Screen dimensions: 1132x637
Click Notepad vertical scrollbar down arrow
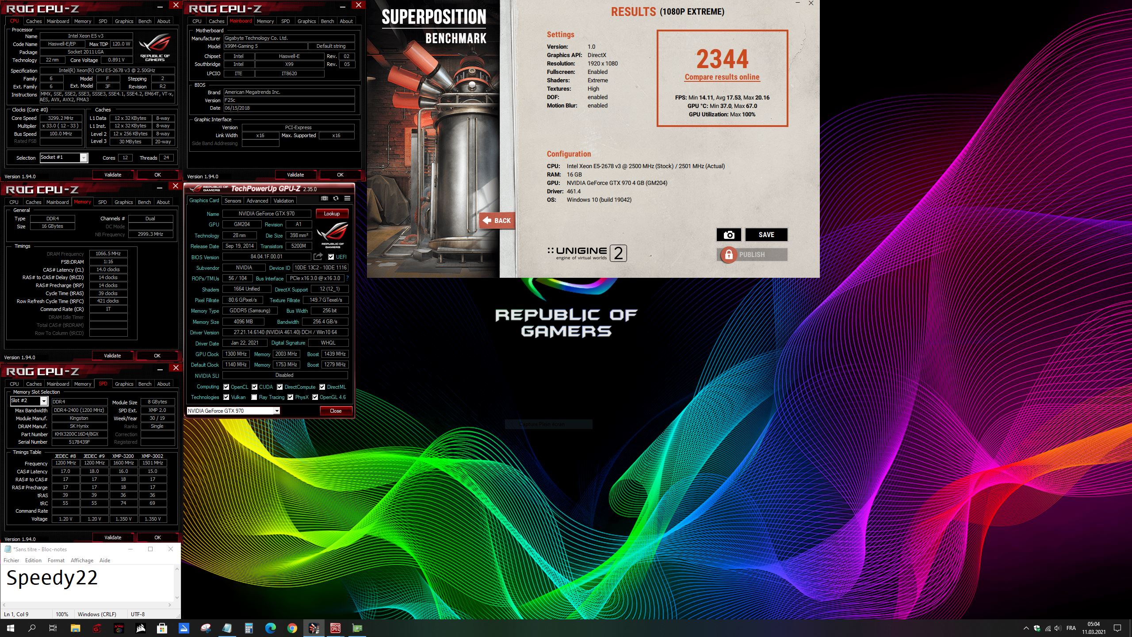(177, 598)
